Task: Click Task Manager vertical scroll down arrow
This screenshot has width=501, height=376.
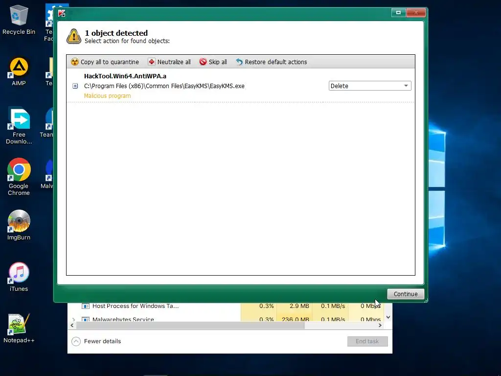Action: coord(388,317)
